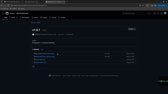Switch to the Issues tab
The image size is (168, 94).
13,17
